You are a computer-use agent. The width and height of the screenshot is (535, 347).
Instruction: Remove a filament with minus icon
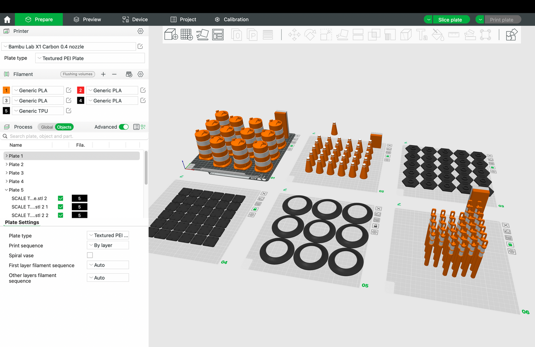114,74
